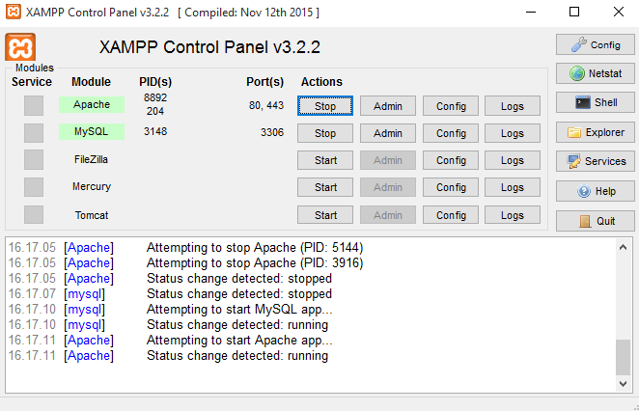
Task: Toggle the Tomcat service install checkbox
Action: tap(34, 214)
